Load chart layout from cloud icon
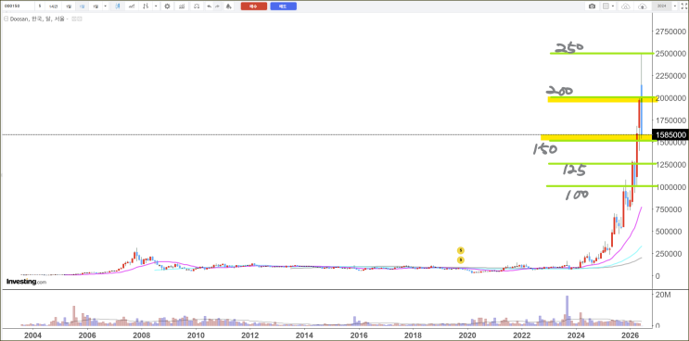 [626, 6]
